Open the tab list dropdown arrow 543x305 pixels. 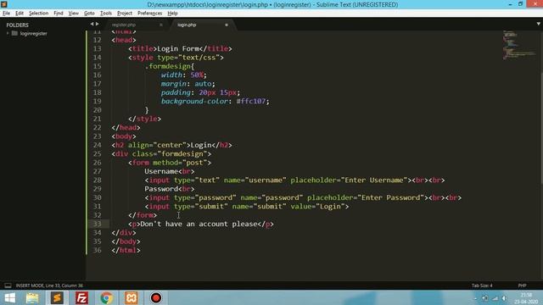[x=538, y=24]
